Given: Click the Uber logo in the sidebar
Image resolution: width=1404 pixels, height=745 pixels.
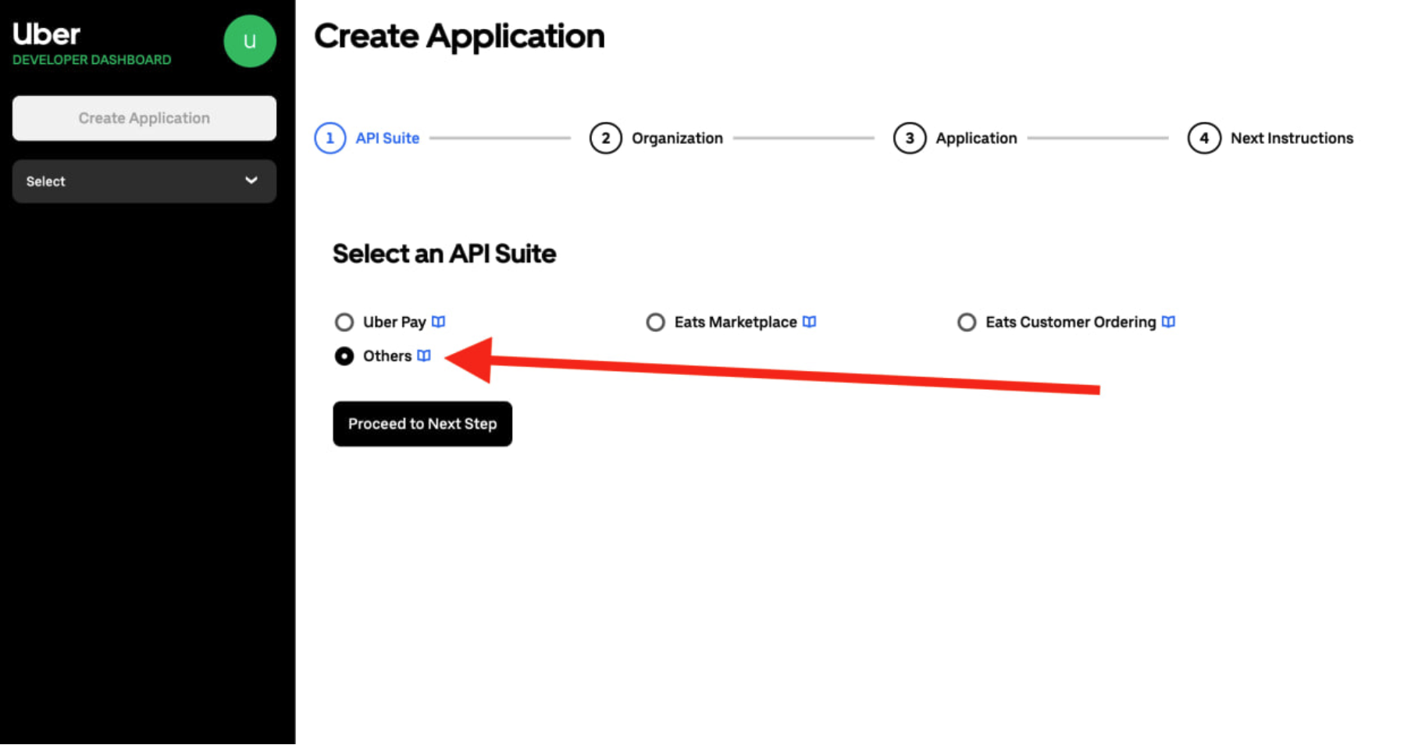Looking at the screenshot, I should [46, 34].
